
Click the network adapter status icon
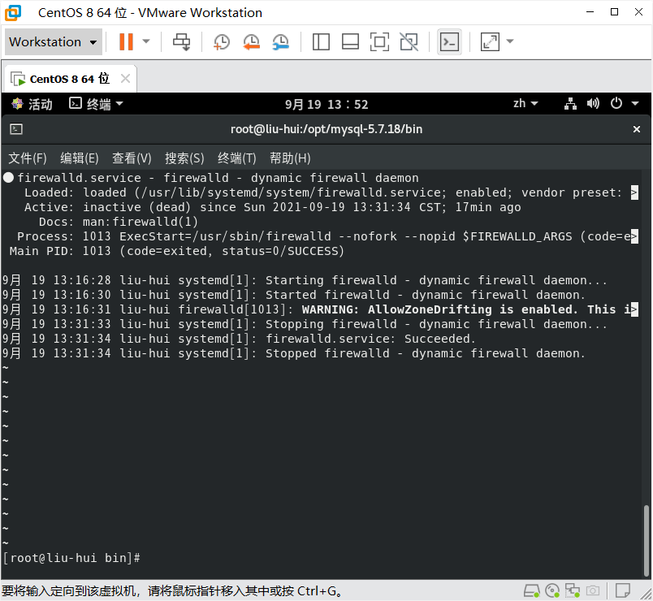click(x=573, y=590)
